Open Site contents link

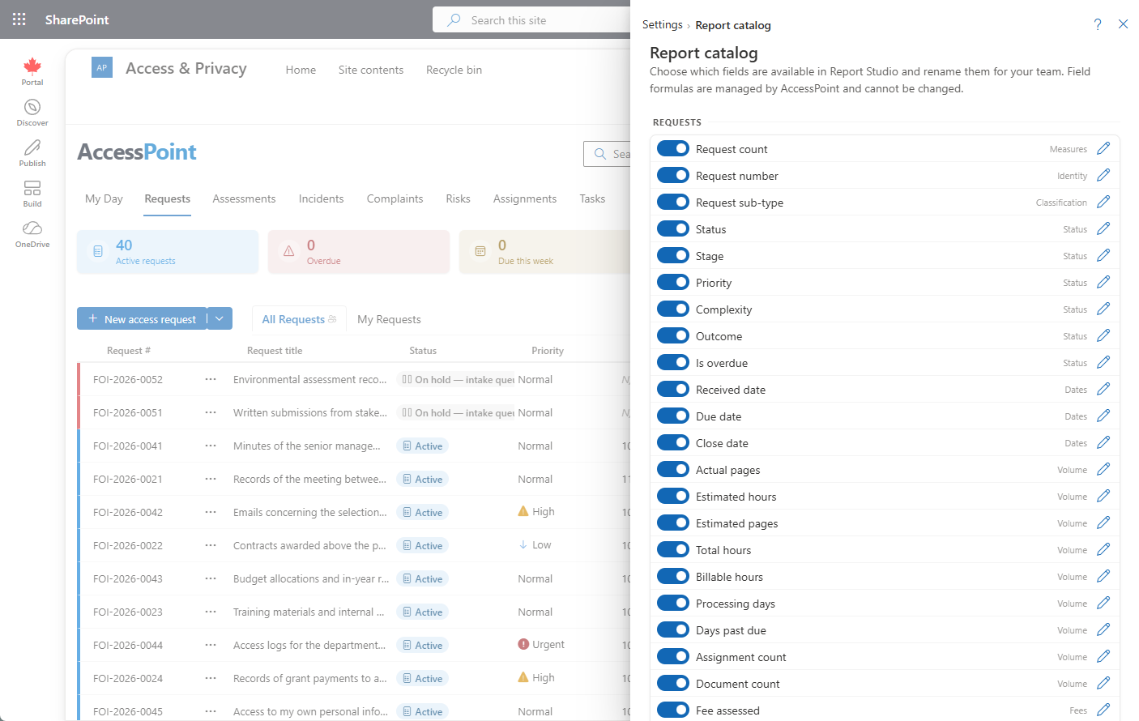(x=371, y=70)
